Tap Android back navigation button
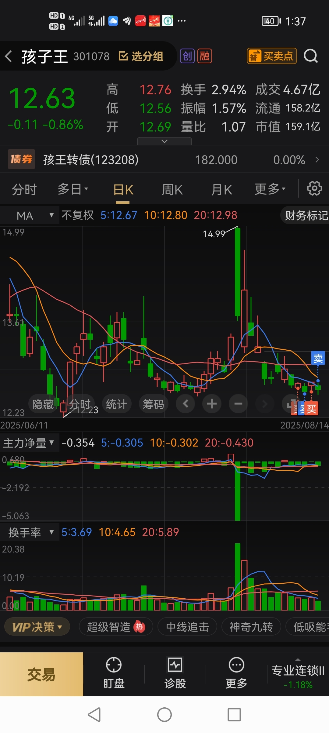Screen dimensions: 329x733 click(x=94, y=715)
